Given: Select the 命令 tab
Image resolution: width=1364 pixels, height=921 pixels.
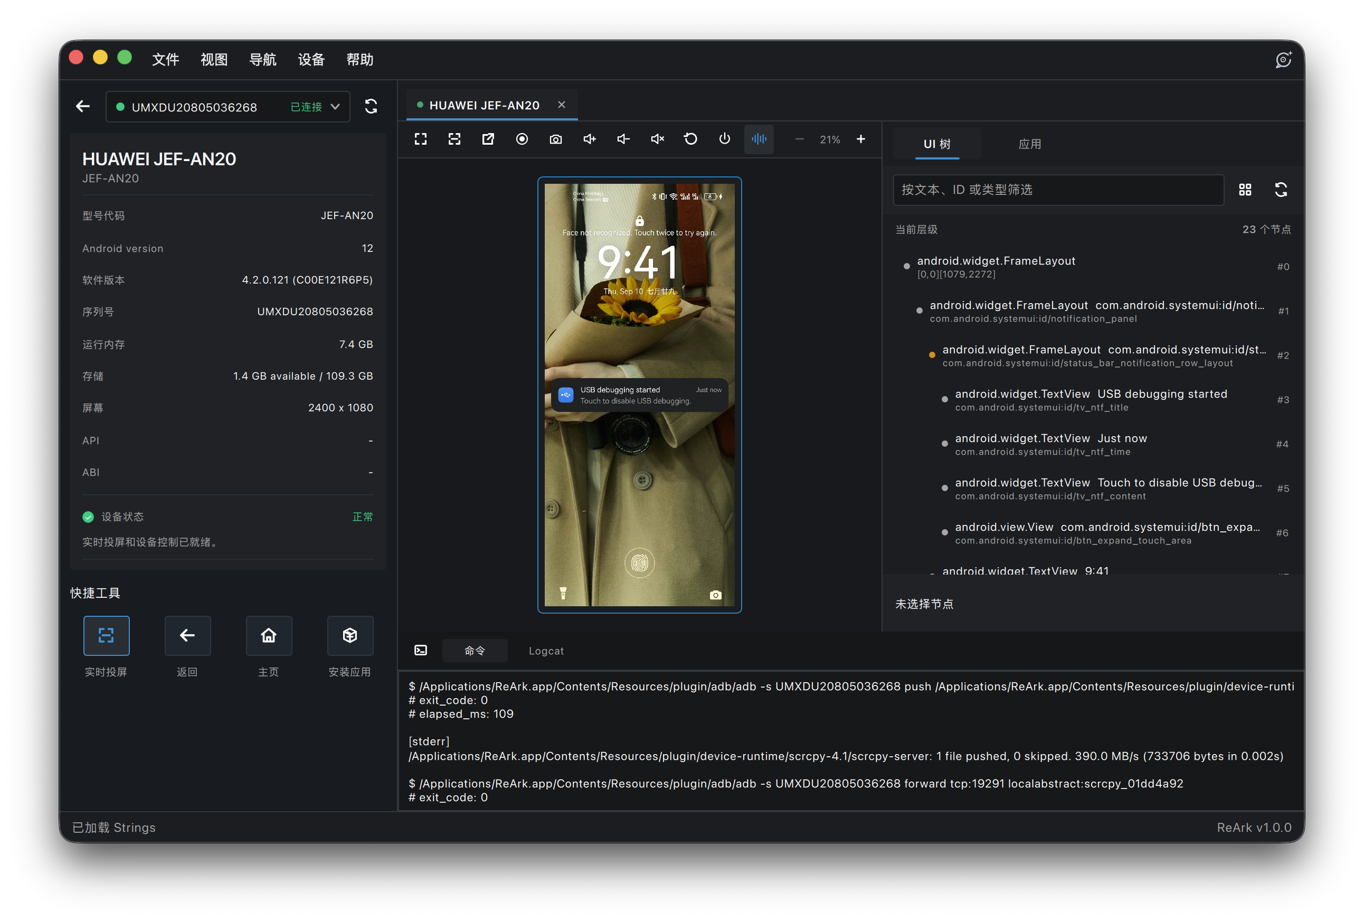Looking at the screenshot, I should (x=474, y=651).
